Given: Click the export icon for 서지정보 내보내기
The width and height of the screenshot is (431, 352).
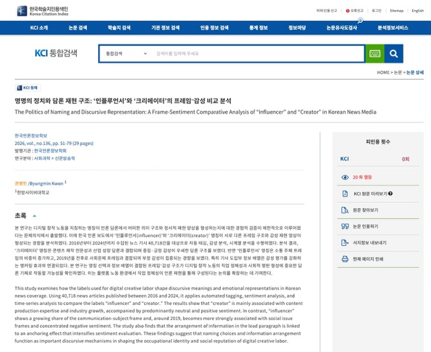Looking at the screenshot, I should pos(345,243).
